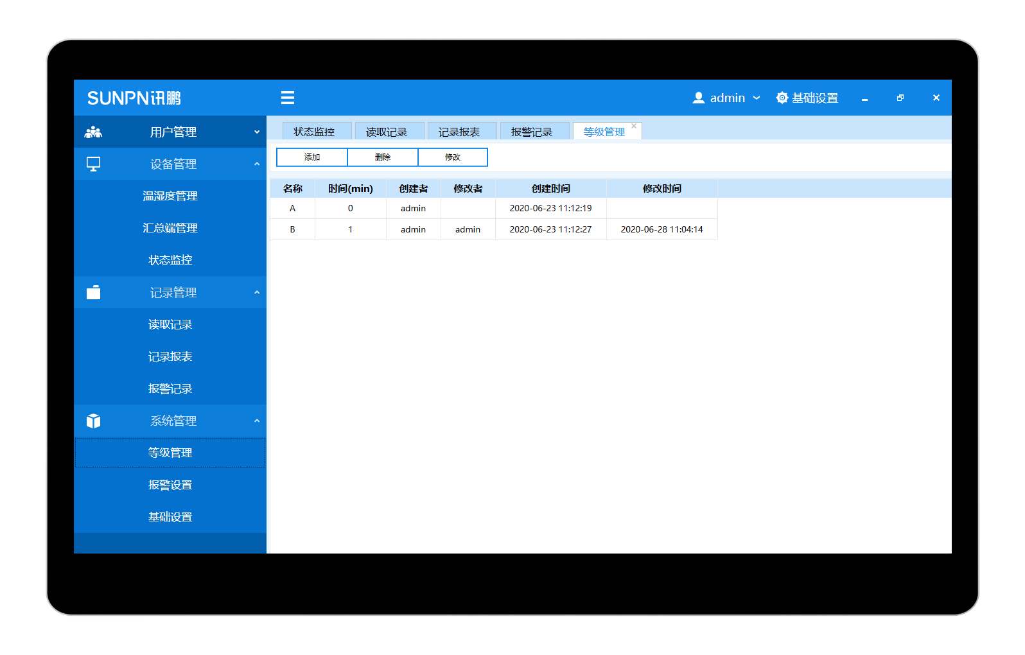Viewport: 1025px width, 655px height.
Task: Open 状态监控 in the sidebar
Action: (x=170, y=260)
